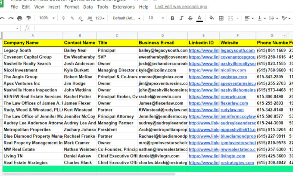Format as currency with dollar icon
Viewport: 293px width, 176px height.
pos(63,18)
